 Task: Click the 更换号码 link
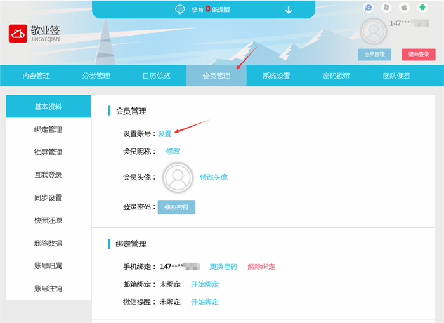click(x=223, y=267)
